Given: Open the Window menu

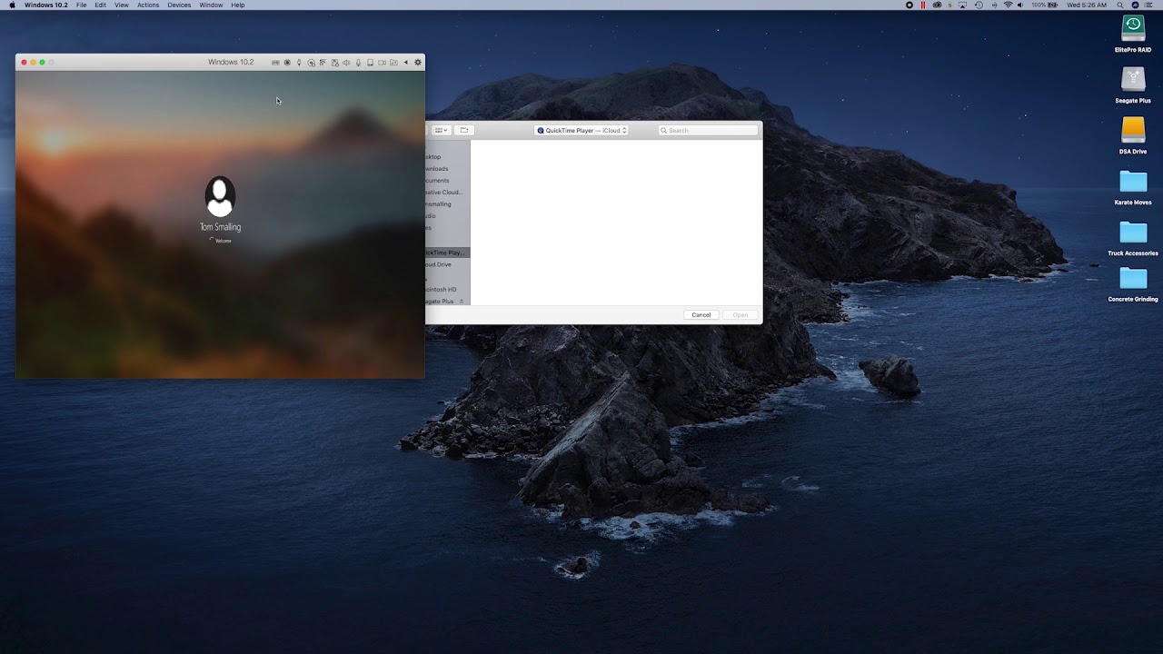Looking at the screenshot, I should 211,5.
